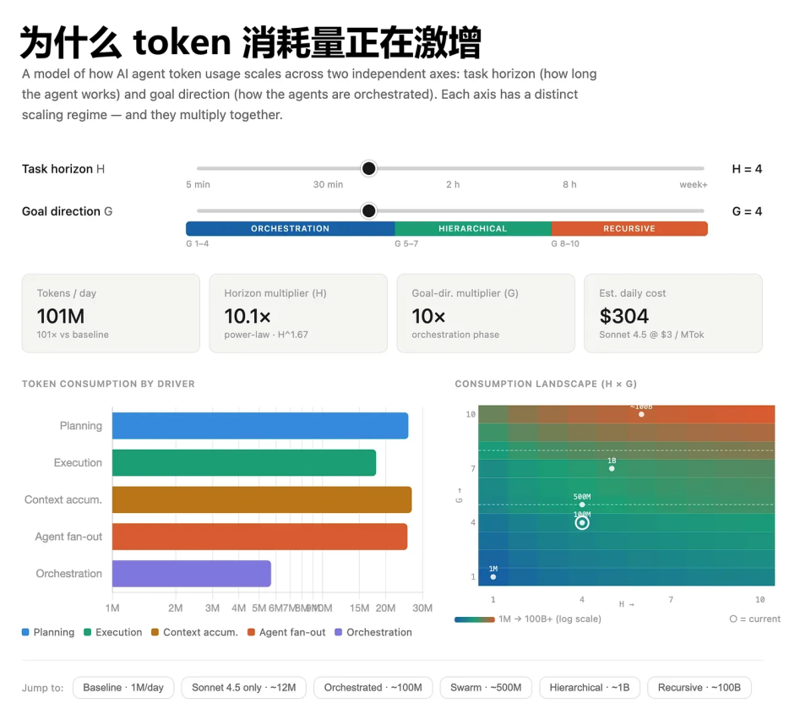Click '101× vs baseline' caption
This screenshot has height=720, width=811.
(x=73, y=335)
